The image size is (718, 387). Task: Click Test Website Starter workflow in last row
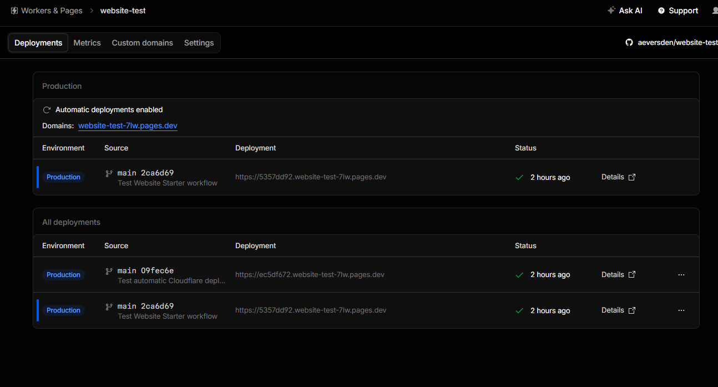point(168,316)
